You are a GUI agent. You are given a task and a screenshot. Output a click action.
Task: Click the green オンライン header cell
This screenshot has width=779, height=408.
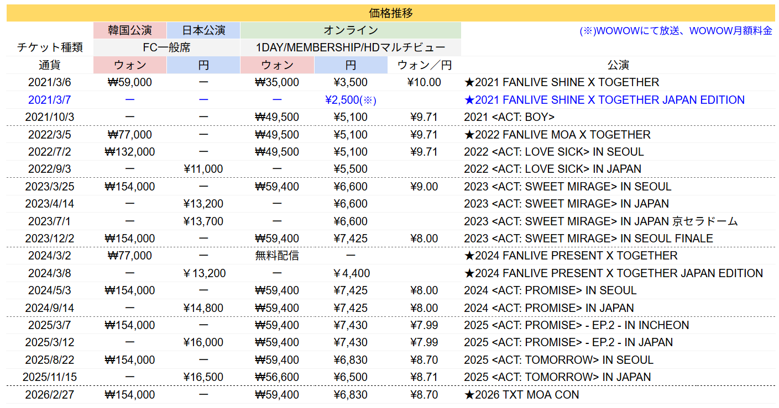click(x=351, y=30)
